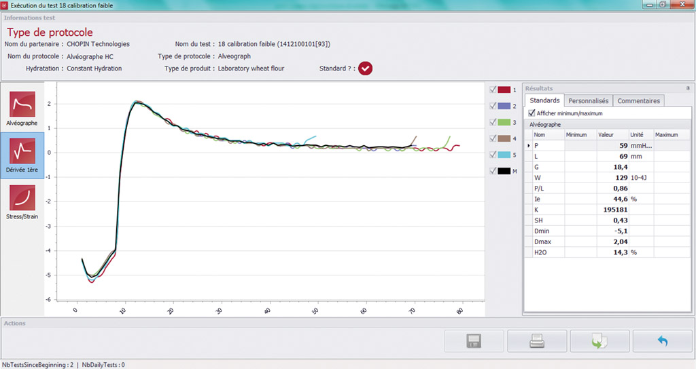This screenshot has height=369, width=696.
Task: Click the purple swatch for curve 2
Action: tap(504, 106)
